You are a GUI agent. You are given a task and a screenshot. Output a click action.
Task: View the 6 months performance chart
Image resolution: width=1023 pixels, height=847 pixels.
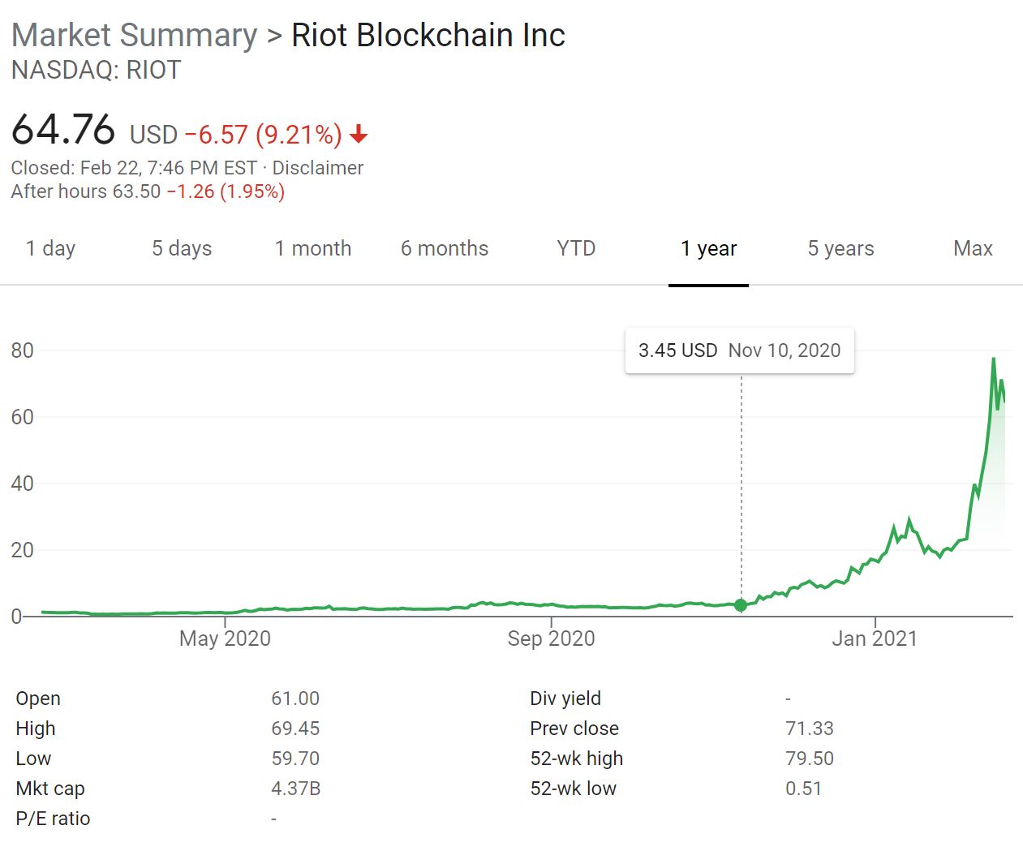pyautogui.click(x=444, y=249)
